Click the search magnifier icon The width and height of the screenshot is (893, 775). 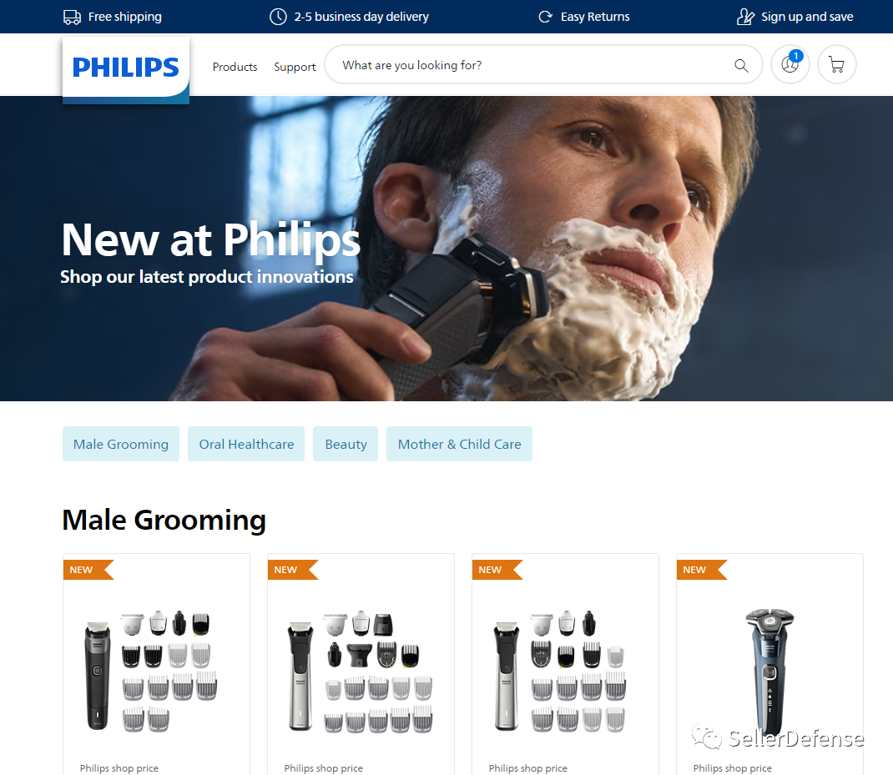click(741, 65)
